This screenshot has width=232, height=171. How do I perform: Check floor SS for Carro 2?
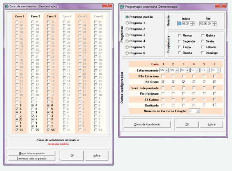(x=33, y=130)
